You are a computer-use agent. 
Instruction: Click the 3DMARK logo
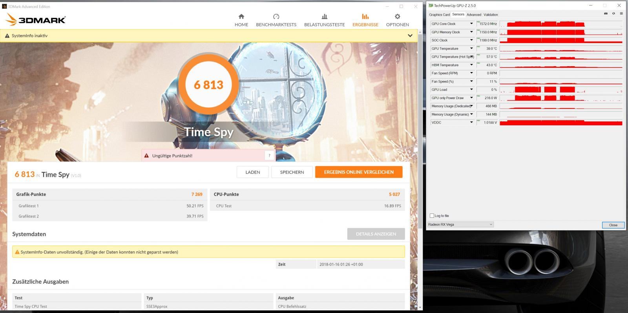[36, 20]
